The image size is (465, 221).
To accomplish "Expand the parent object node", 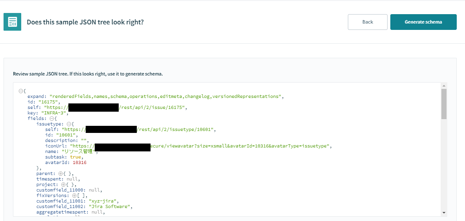I will point(61,173).
